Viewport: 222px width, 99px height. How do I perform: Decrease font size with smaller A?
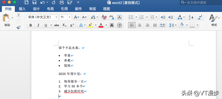coord(85,17)
